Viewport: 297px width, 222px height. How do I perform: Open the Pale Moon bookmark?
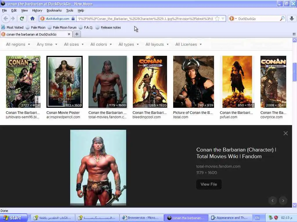tap(36, 27)
